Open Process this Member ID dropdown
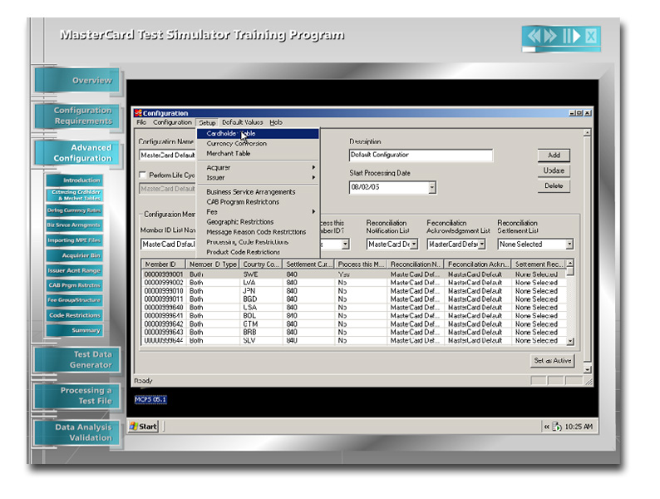This screenshot has height=499, width=660. click(x=345, y=245)
